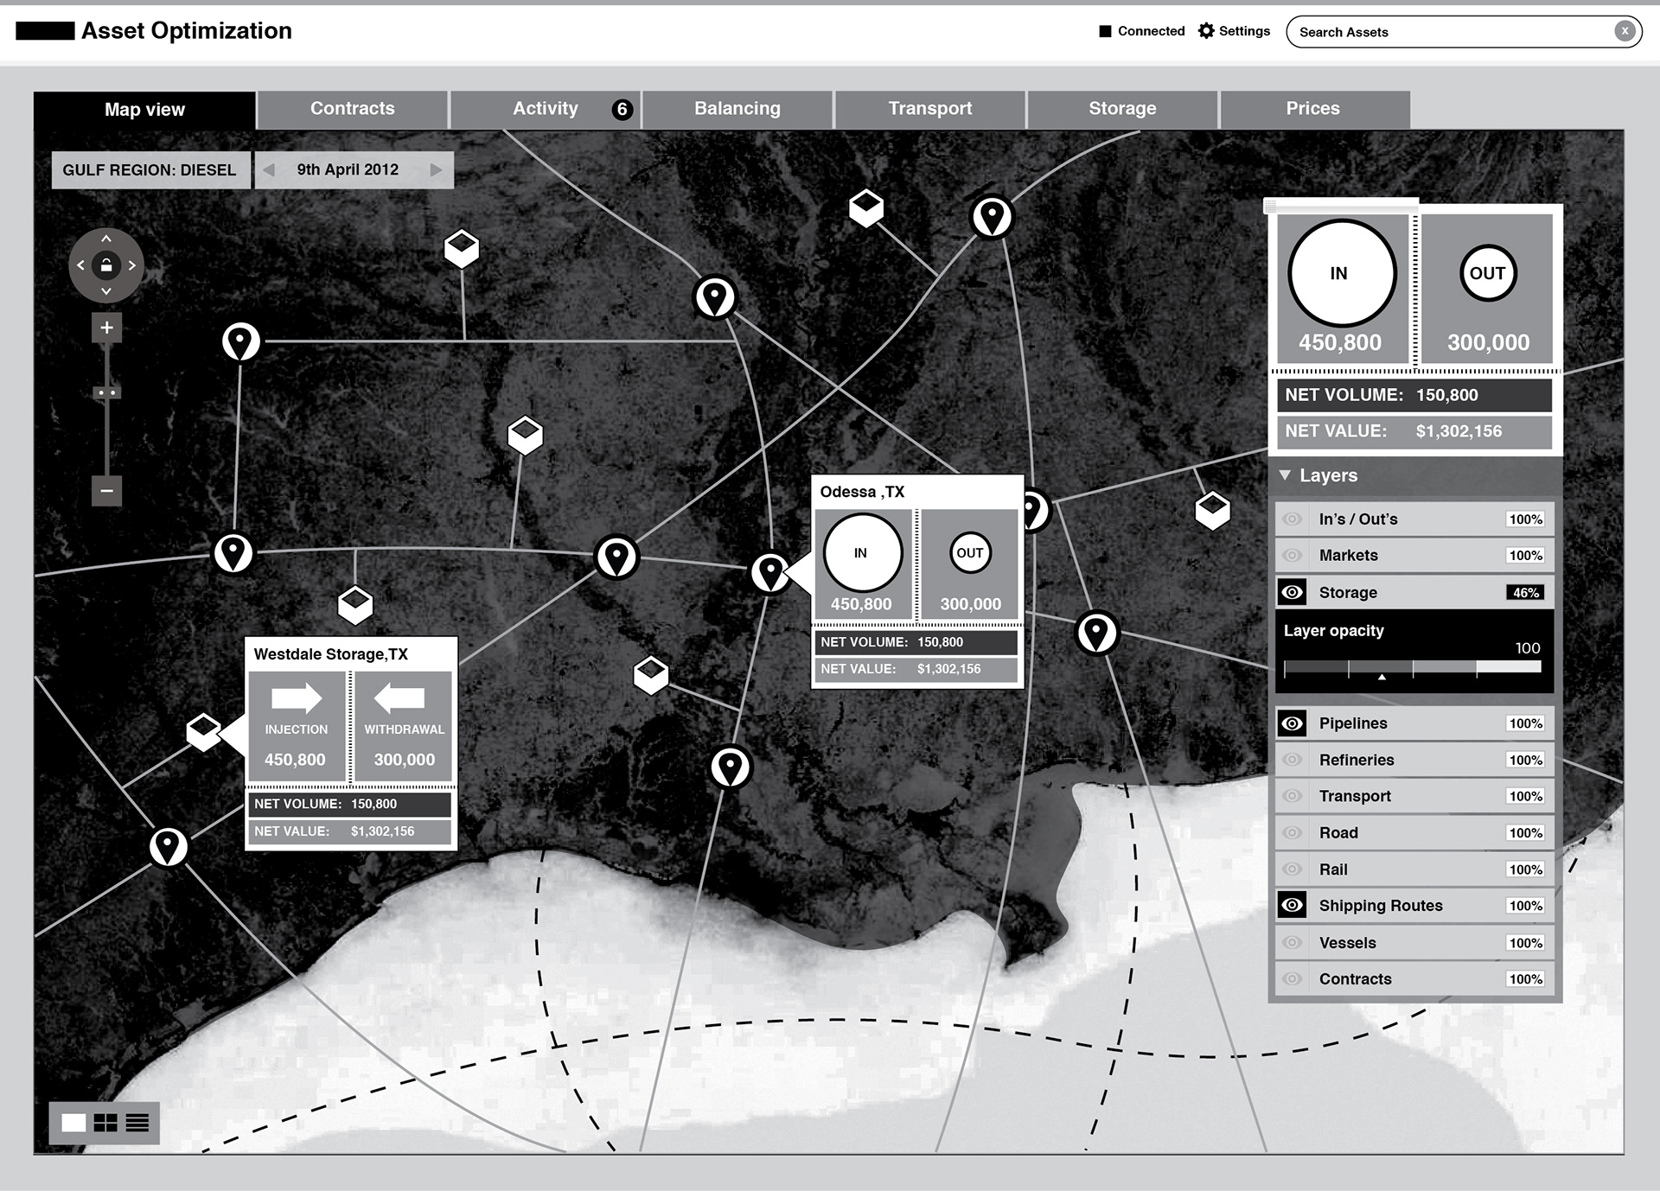Go to next date arrow

click(x=436, y=169)
